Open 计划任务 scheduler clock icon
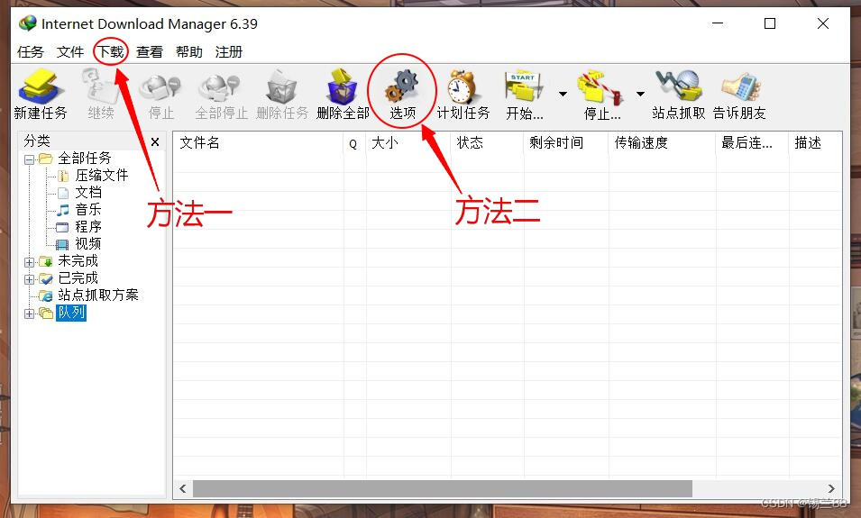 tap(462, 86)
